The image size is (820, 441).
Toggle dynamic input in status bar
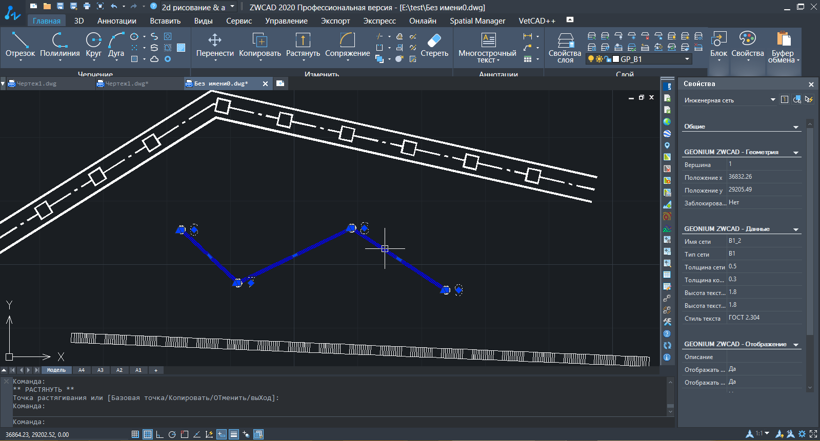click(222, 434)
